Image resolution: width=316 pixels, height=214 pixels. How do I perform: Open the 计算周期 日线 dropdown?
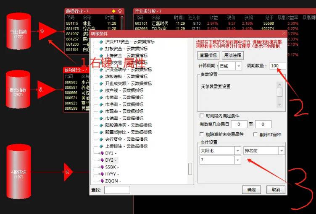click(239, 66)
